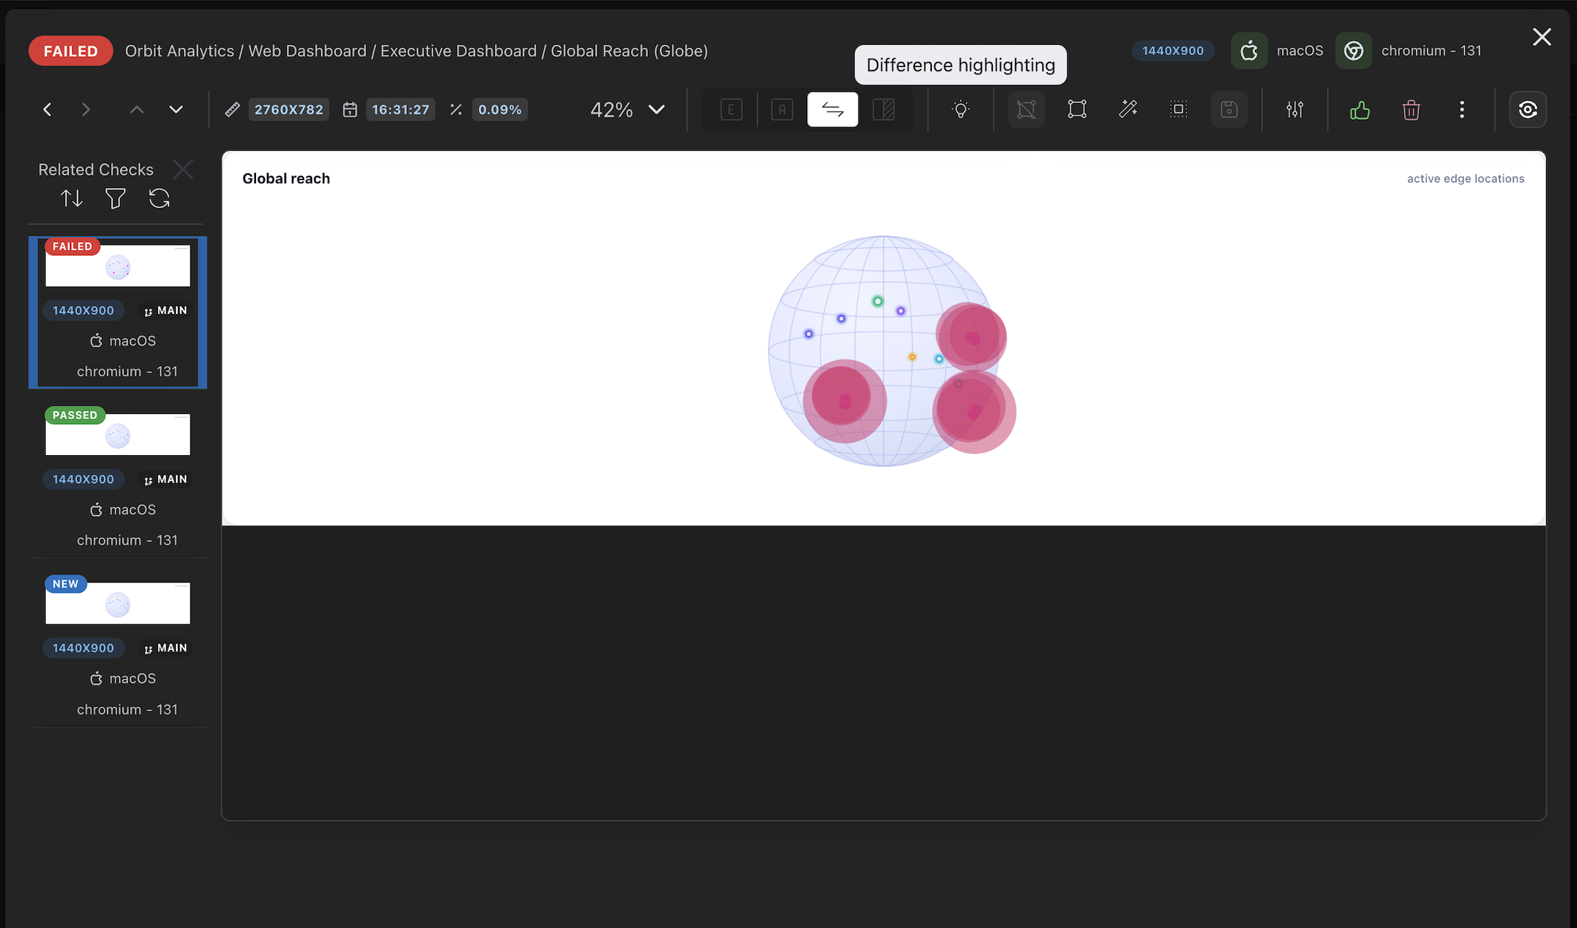The image size is (1577, 928).
Task: Click the chromium browser icon in header
Action: pos(1353,51)
